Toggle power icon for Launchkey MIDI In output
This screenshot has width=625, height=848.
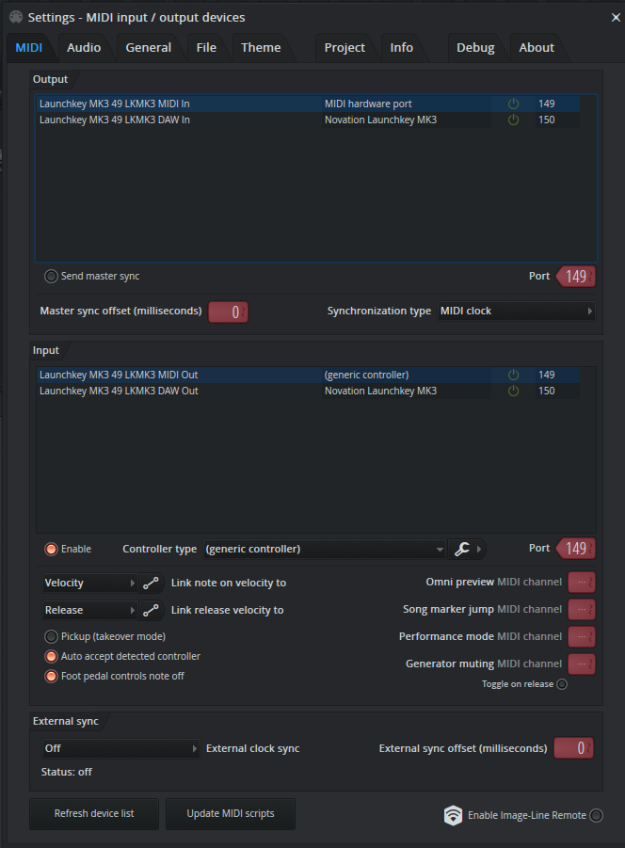coord(514,104)
